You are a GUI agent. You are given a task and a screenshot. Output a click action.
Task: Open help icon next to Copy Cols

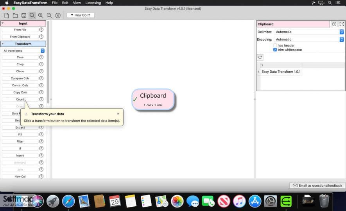pyautogui.click(x=41, y=92)
